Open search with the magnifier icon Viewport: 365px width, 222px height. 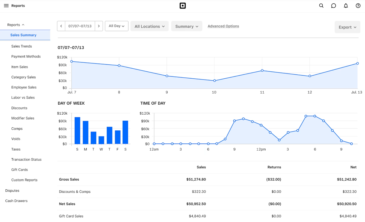click(321, 6)
